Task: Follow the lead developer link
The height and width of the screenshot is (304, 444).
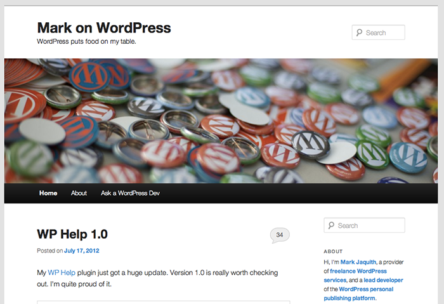Action: coord(382,280)
